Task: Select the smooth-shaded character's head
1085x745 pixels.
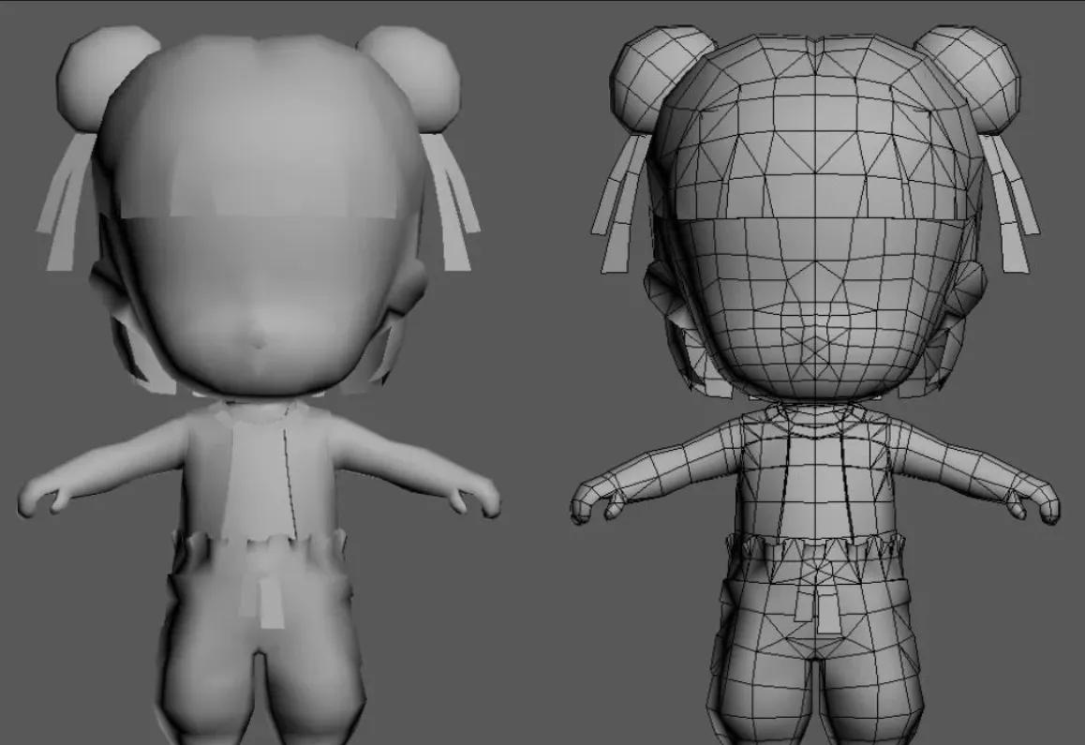Action: pos(260,216)
